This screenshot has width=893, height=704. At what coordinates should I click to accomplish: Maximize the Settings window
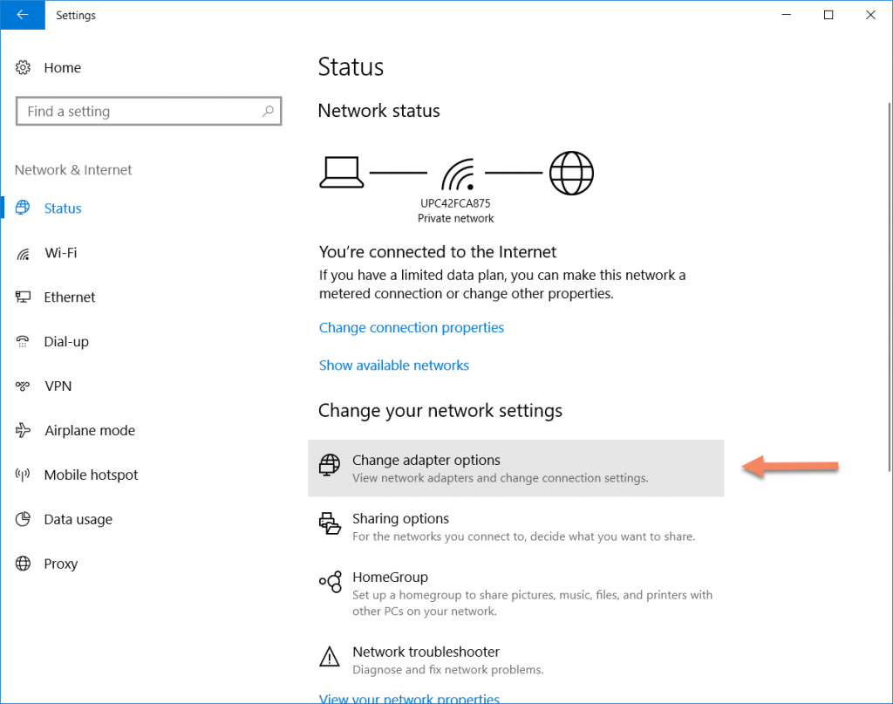tap(828, 15)
